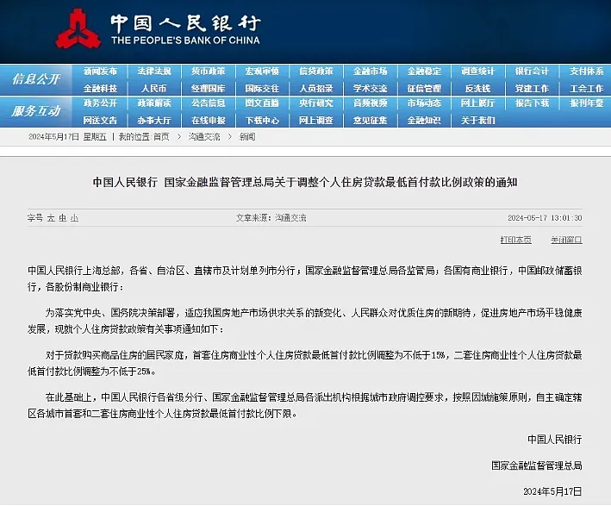Open the 央行研究 nav item

coord(316,103)
